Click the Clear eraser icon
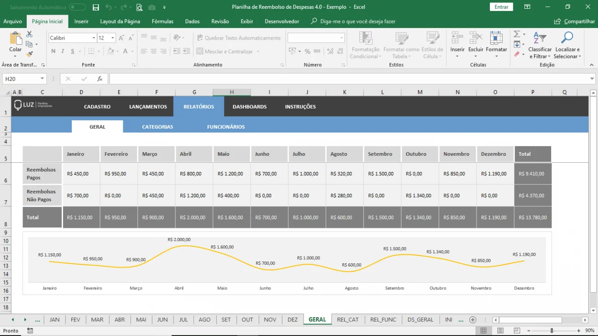This screenshot has height=336, width=598. [x=517, y=54]
